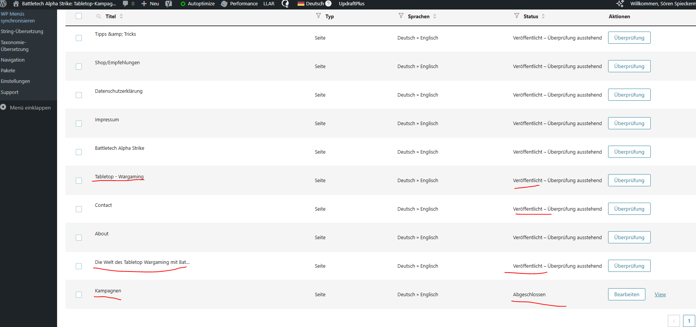Toggle the select-all checkbox in header
This screenshot has width=696, height=327.
[79, 16]
